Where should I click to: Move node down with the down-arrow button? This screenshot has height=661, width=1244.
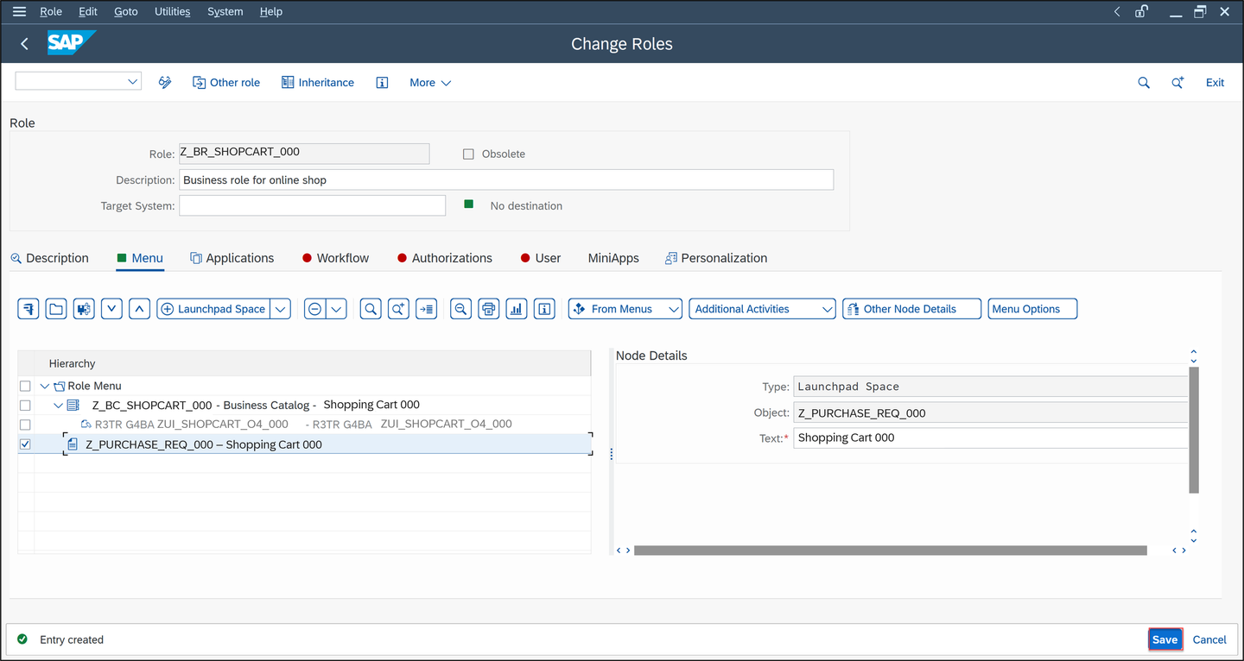pyautogui.click(x=111, y=309)
